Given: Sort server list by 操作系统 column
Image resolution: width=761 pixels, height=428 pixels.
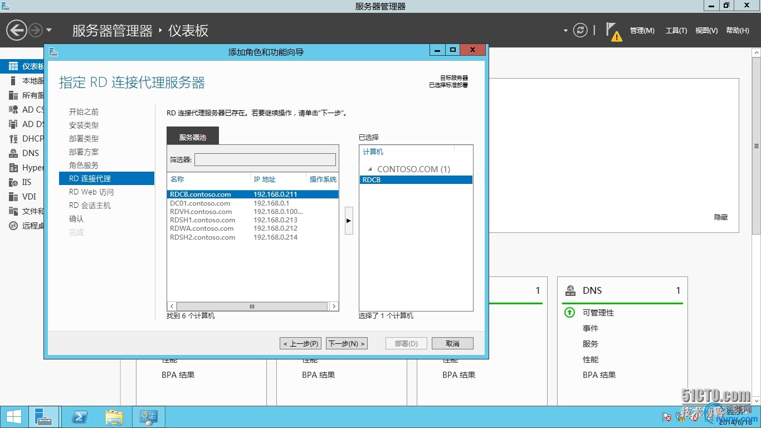Looking at the screenshot, I should 323,179.
